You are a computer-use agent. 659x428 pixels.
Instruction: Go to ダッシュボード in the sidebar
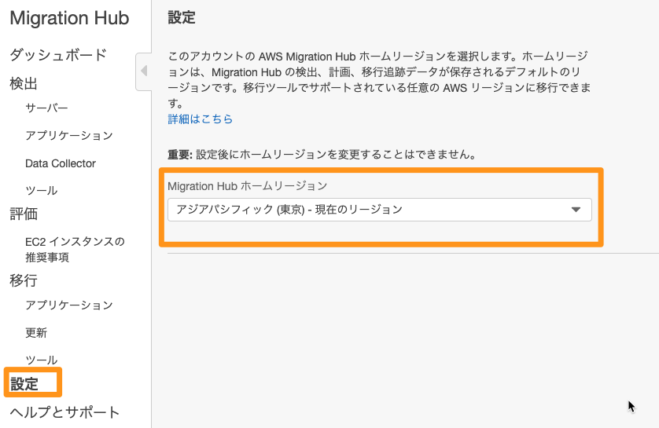(58, 55)
